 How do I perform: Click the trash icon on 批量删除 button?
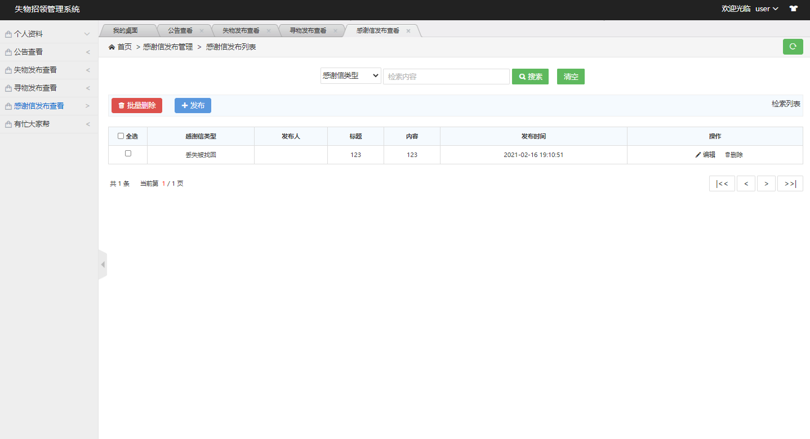click(122, 105)
